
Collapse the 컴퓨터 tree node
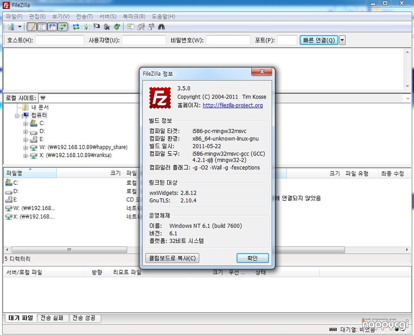tap(17, 115)
